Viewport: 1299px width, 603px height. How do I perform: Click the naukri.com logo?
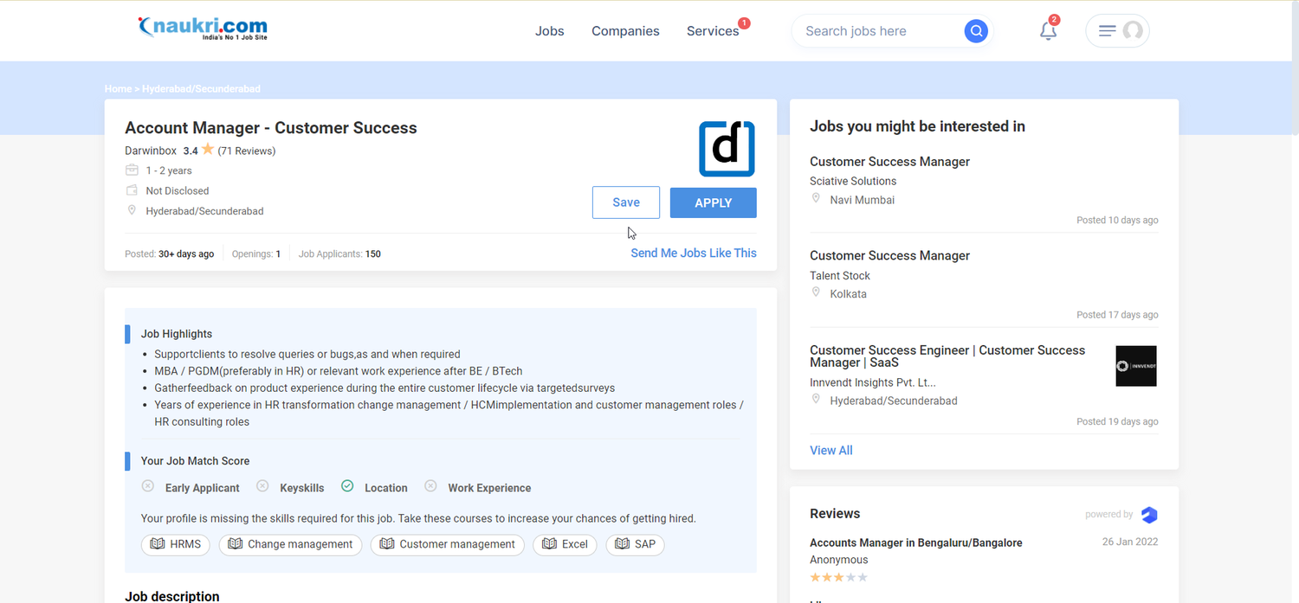[203, 29]
